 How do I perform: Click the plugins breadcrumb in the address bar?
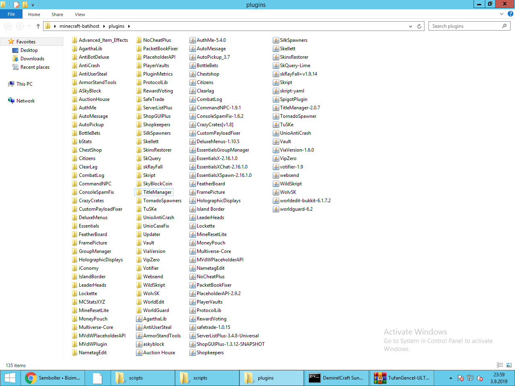(116, 26)
